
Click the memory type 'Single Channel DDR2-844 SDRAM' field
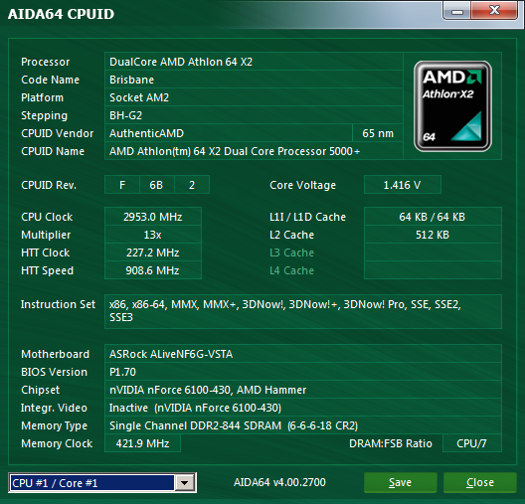point(303,425)
